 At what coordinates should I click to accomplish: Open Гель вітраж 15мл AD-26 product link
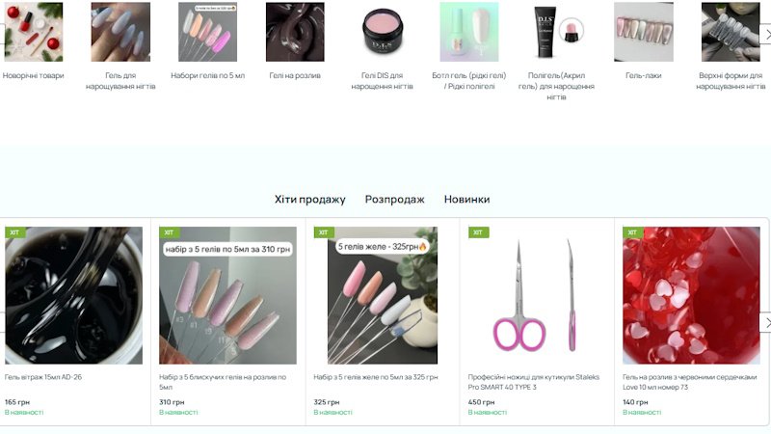(x=43, y=377)
